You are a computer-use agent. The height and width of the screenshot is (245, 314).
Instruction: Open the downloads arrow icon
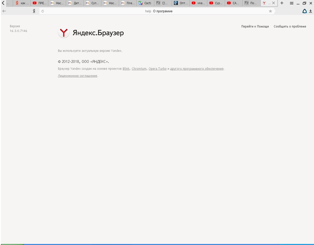pyautogui.click(x=311, y=11)
